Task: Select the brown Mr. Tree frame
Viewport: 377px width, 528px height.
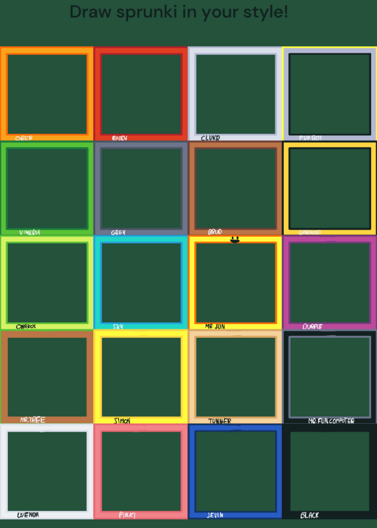Action: [x=47, y=377]
